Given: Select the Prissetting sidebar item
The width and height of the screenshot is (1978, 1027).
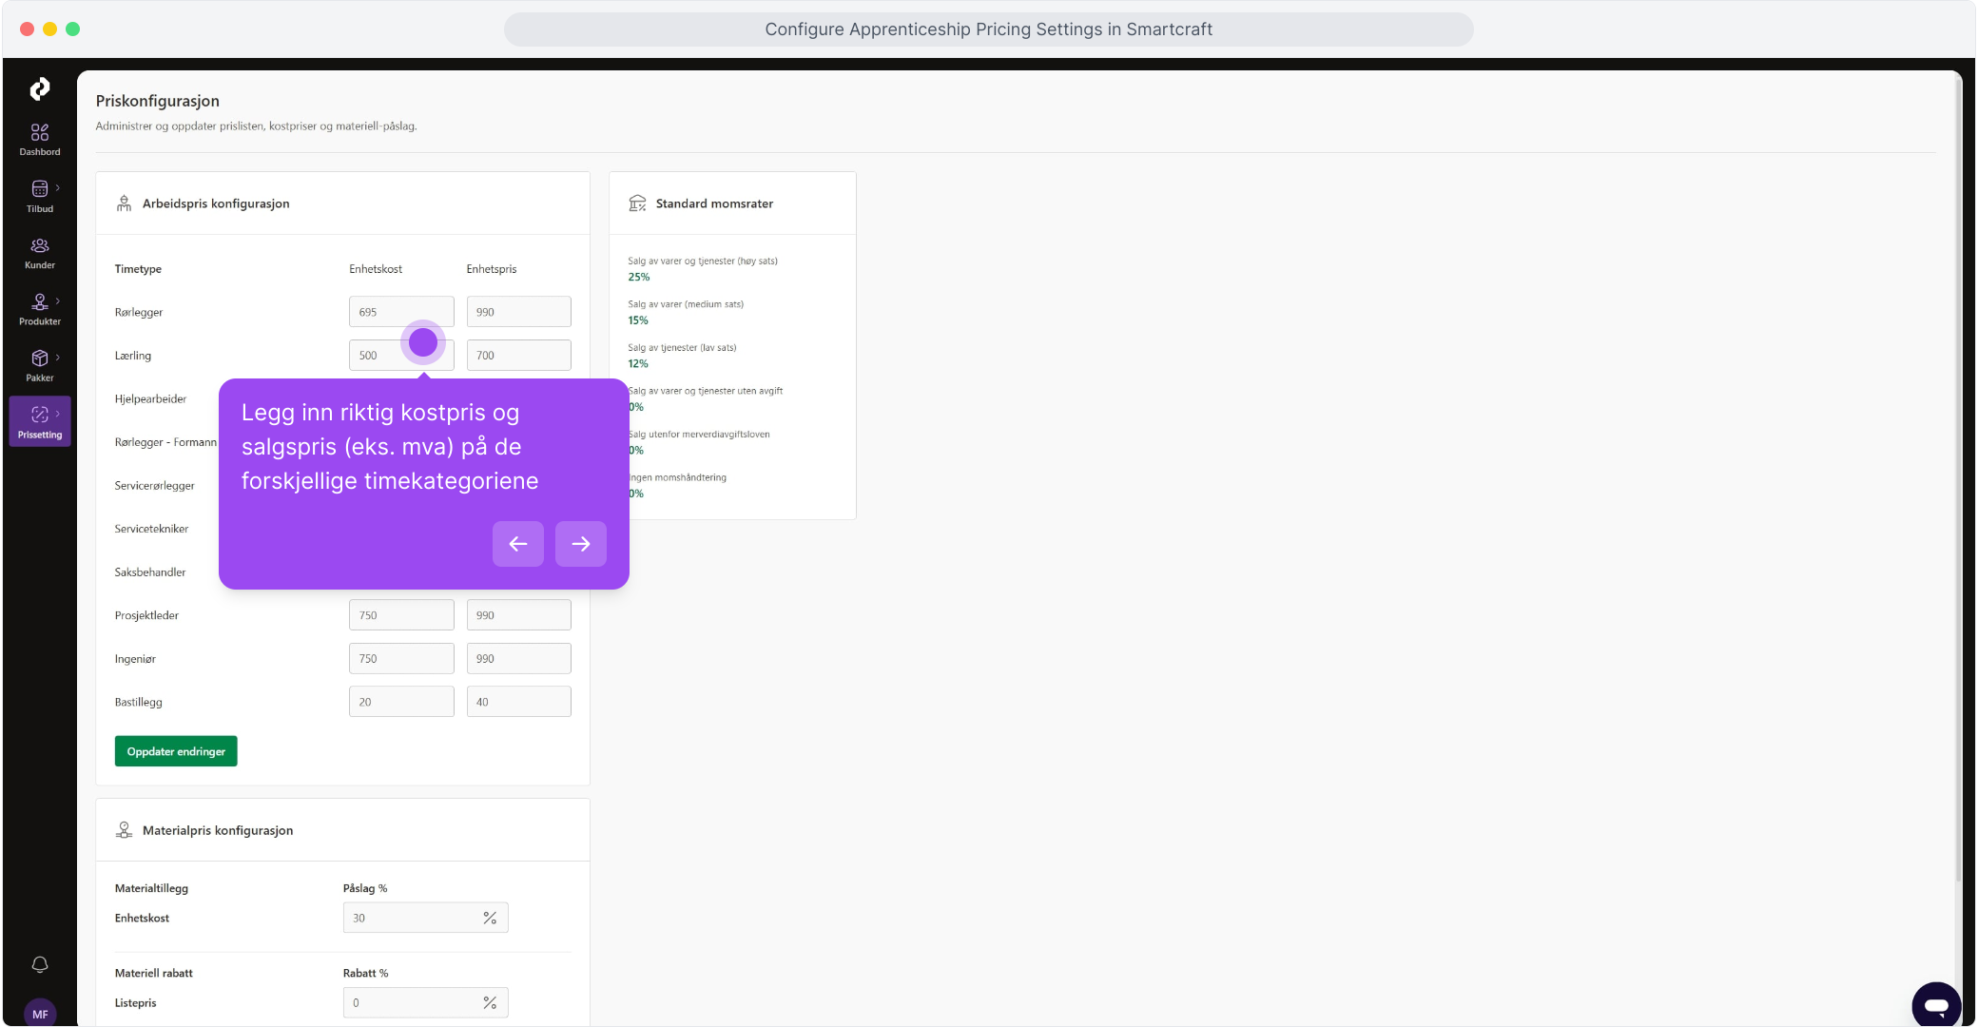Looking at the screenshot, I should pos(39,421).
